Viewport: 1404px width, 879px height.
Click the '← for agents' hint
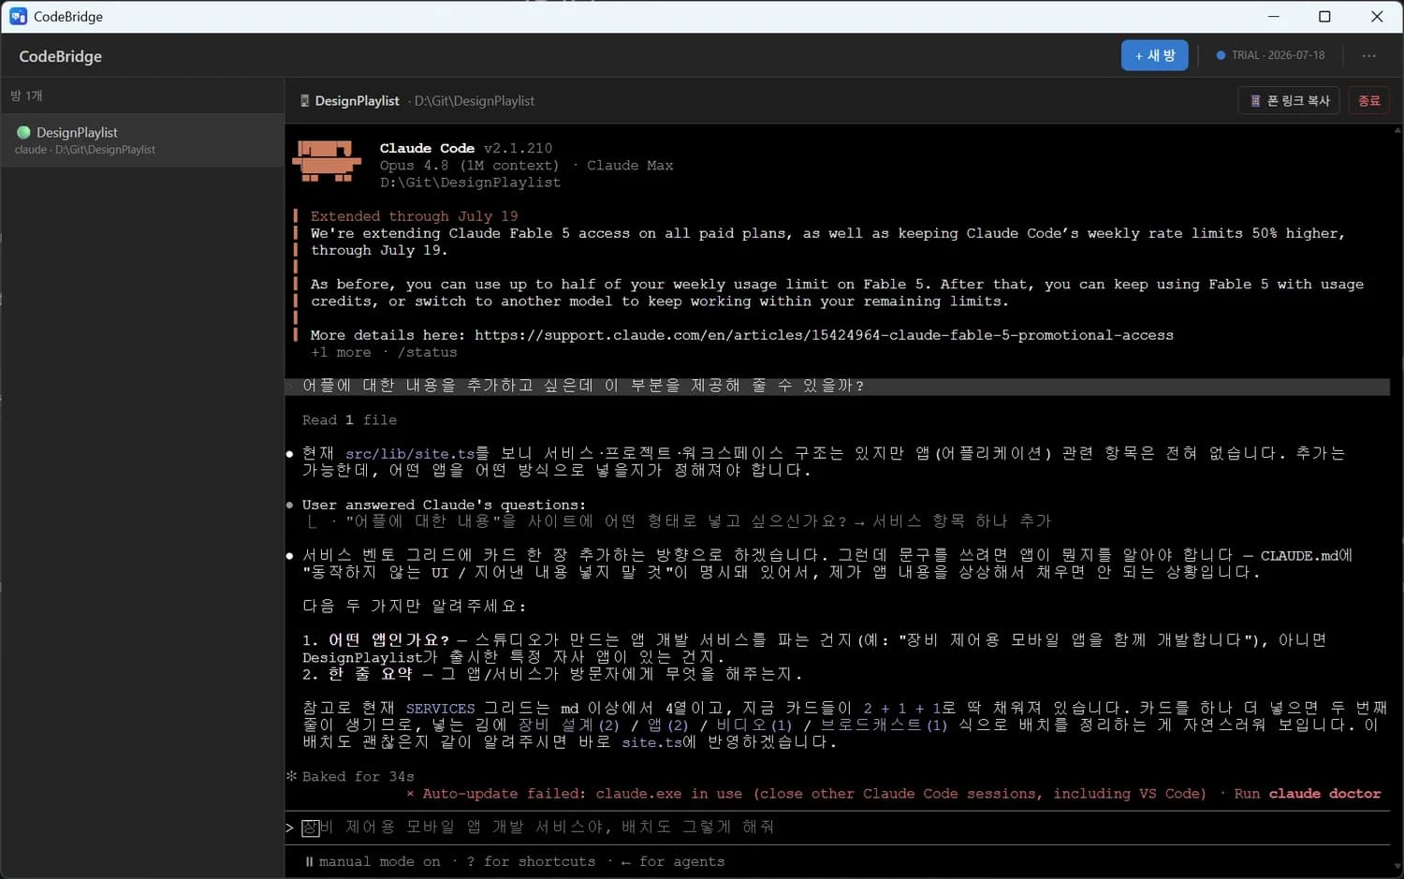[672, 862]
